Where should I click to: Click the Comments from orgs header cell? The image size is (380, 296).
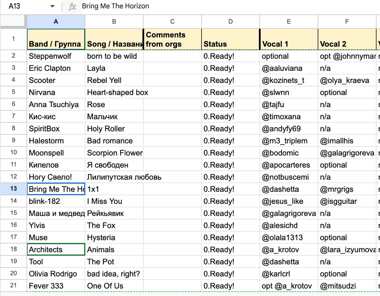click(x=172, y=39)
